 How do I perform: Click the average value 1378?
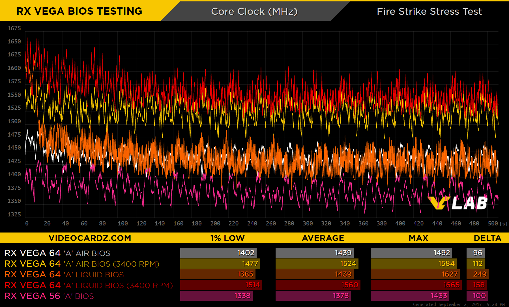(341, 296)
